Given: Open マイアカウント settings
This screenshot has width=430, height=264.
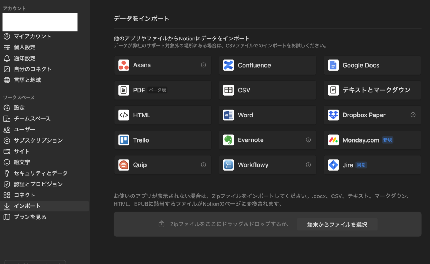Looking at the screenshot, I should click(x=44, y=36).
